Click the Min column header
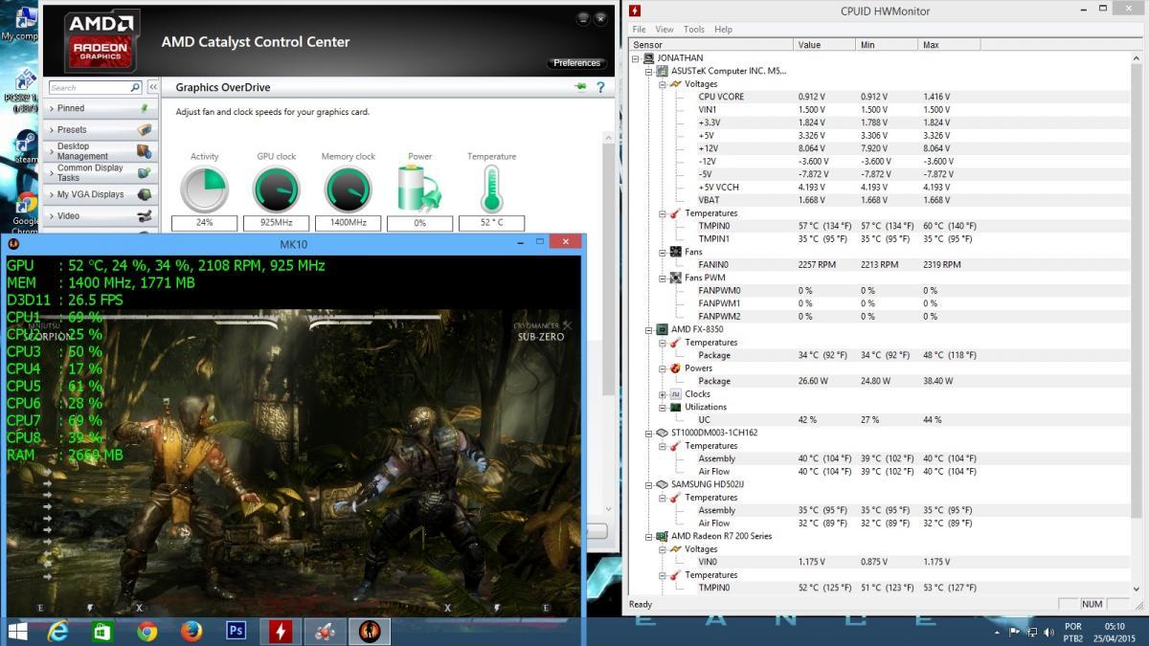 (887, 45)
